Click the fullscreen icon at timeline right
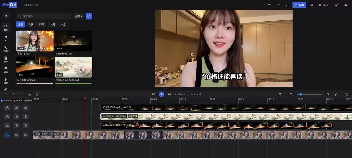 (347, 94)
